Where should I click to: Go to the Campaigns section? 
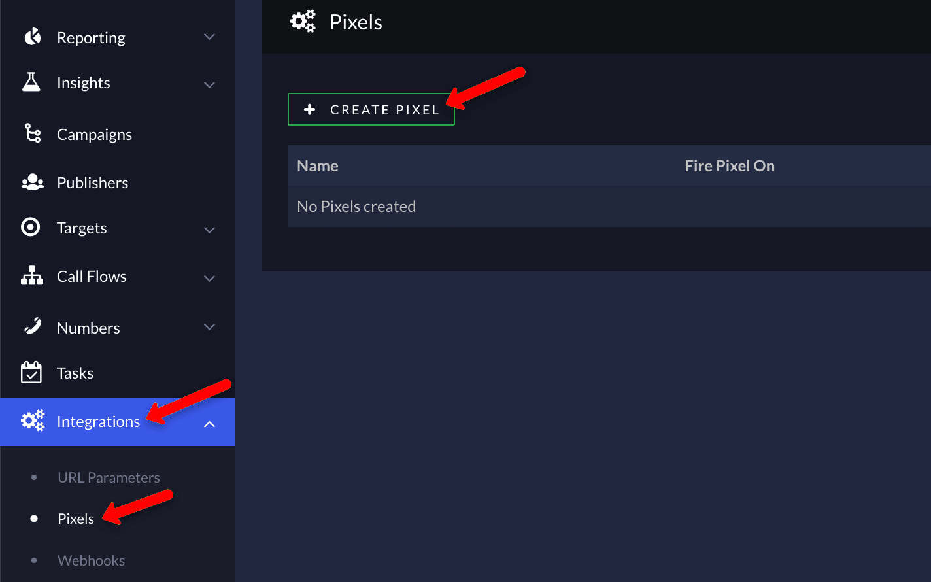coord(118,134)
